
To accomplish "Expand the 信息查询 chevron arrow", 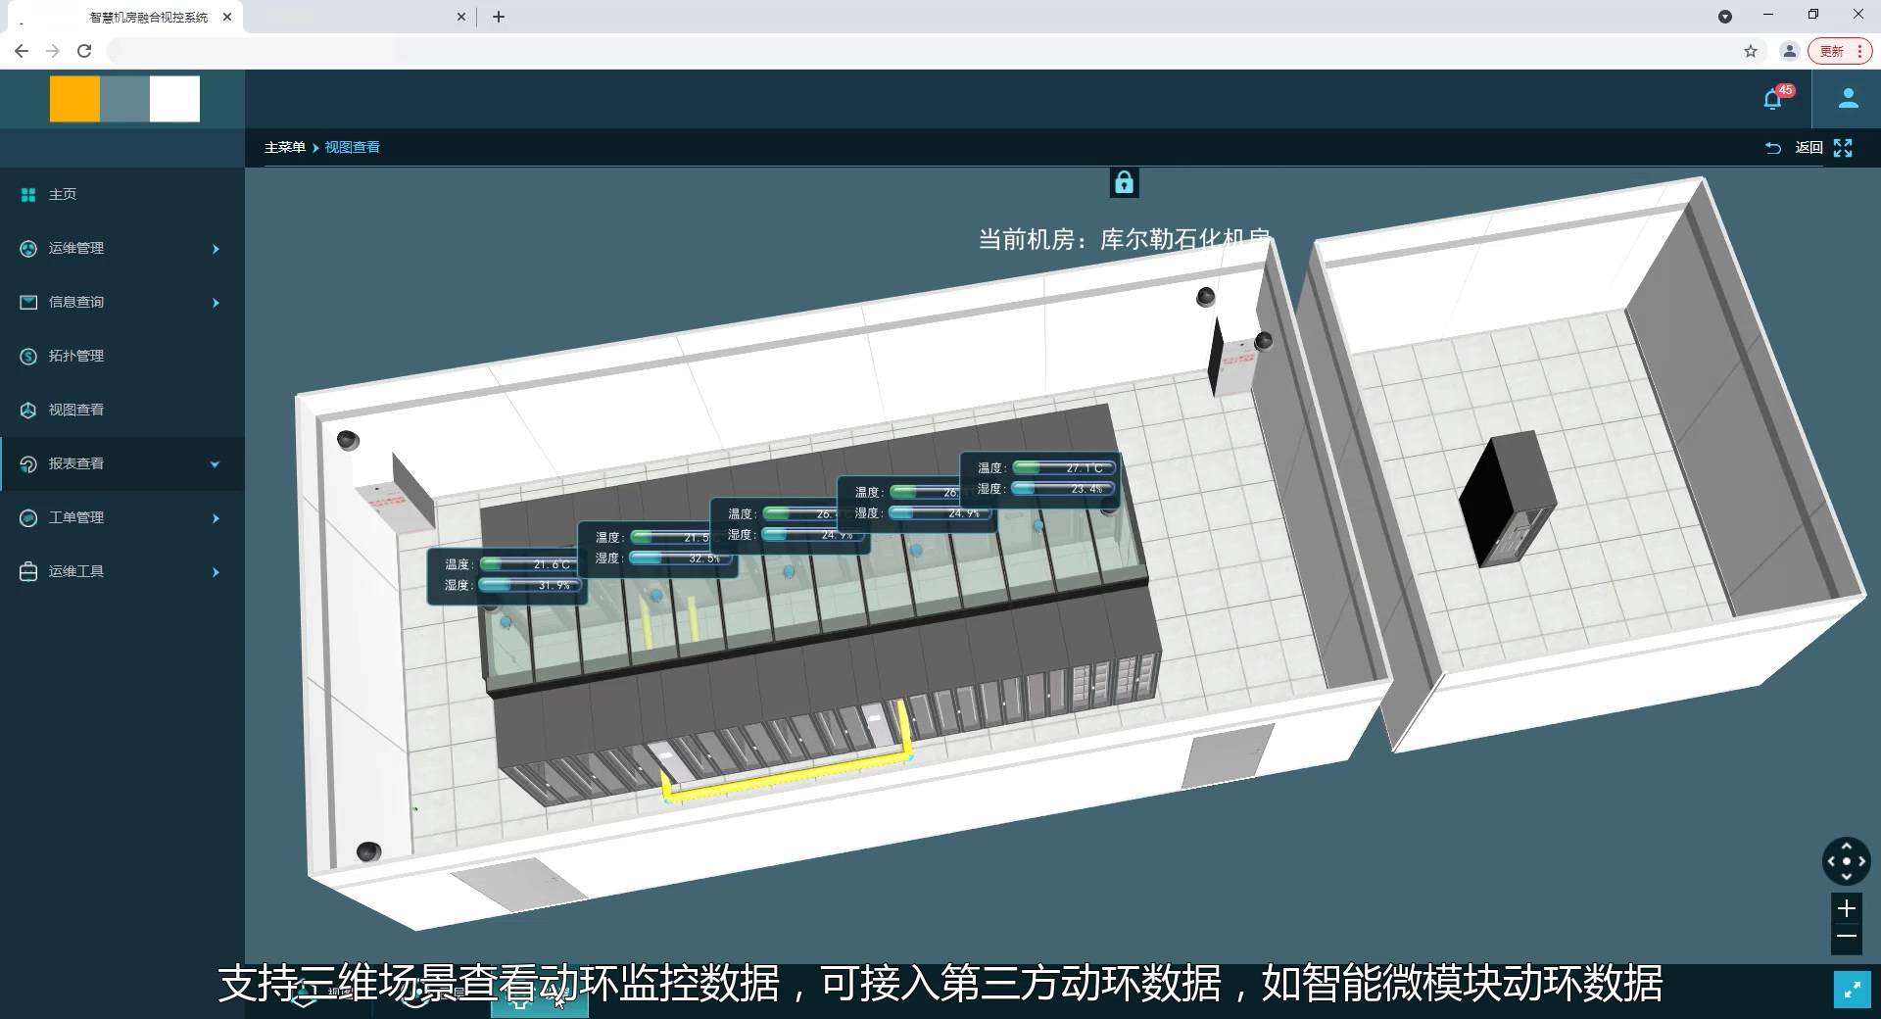I will 216,303.
